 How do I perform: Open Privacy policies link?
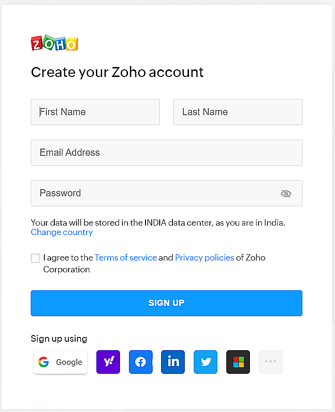click(205, 258)
